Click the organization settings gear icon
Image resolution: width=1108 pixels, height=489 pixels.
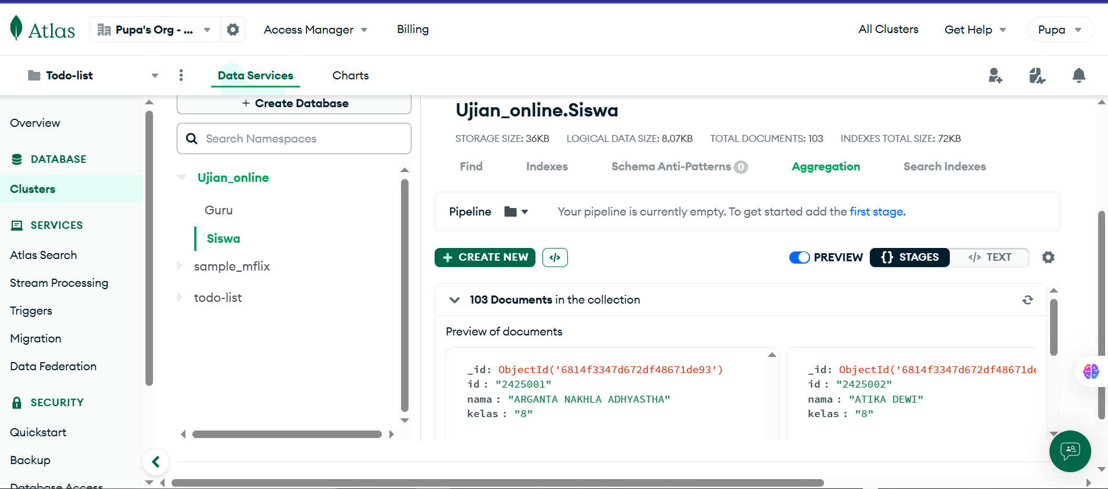[233, 30]
